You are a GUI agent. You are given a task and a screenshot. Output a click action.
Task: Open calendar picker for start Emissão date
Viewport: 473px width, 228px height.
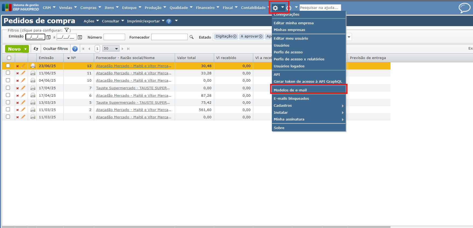[49, 37]
